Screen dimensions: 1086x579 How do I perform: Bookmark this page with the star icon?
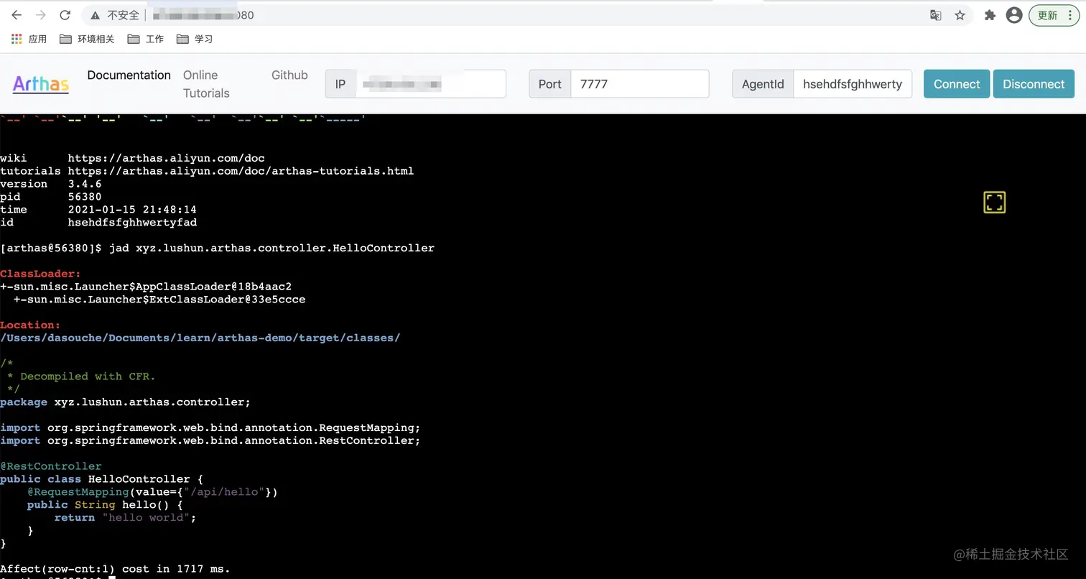960,15
